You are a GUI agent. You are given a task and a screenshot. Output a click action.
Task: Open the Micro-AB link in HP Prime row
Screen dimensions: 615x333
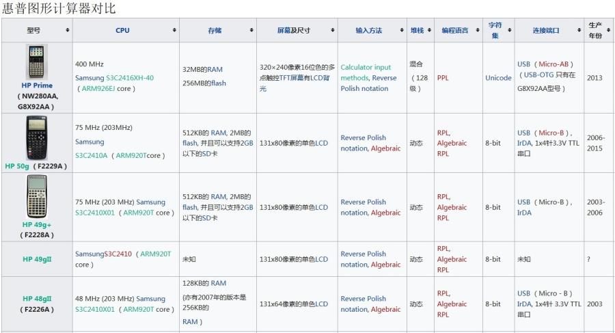pos(553,64)
